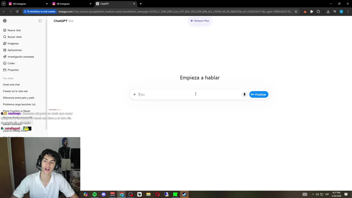The image size is (352, 198).
Task: Open the ChatGPT Voz model selector
Action: pos(64,21)
